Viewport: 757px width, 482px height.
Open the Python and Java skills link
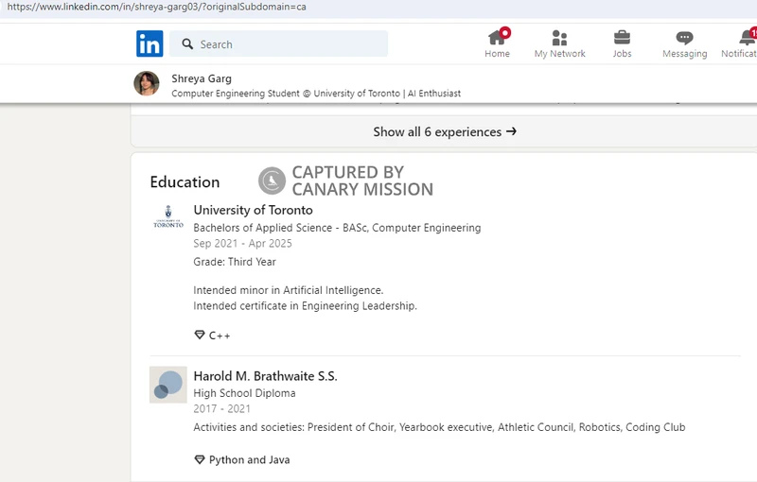[249, 460]
